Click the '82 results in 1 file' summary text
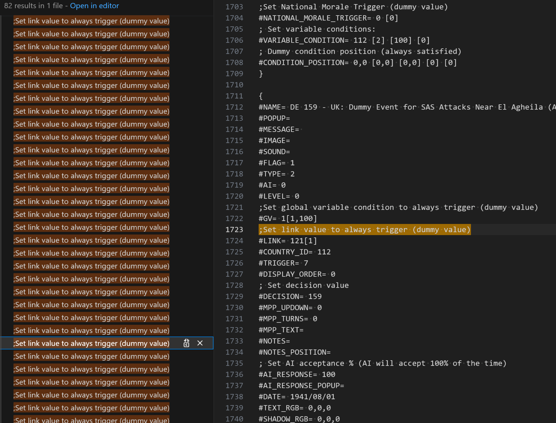This screenshot has height=423, width=556. (33, 6)
